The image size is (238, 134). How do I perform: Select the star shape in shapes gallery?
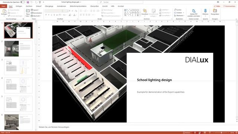(x=138, y=15)
